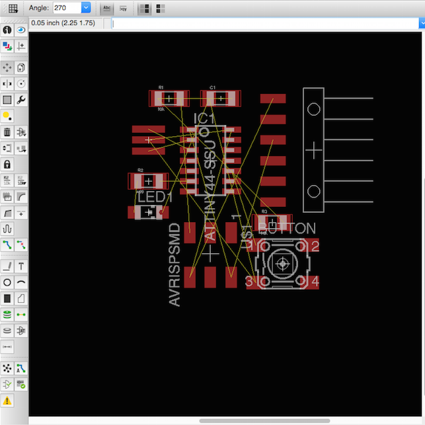The height and width of the screenshot is (425, 425).
Task: Select the Move tool
Action: point(7,67)
